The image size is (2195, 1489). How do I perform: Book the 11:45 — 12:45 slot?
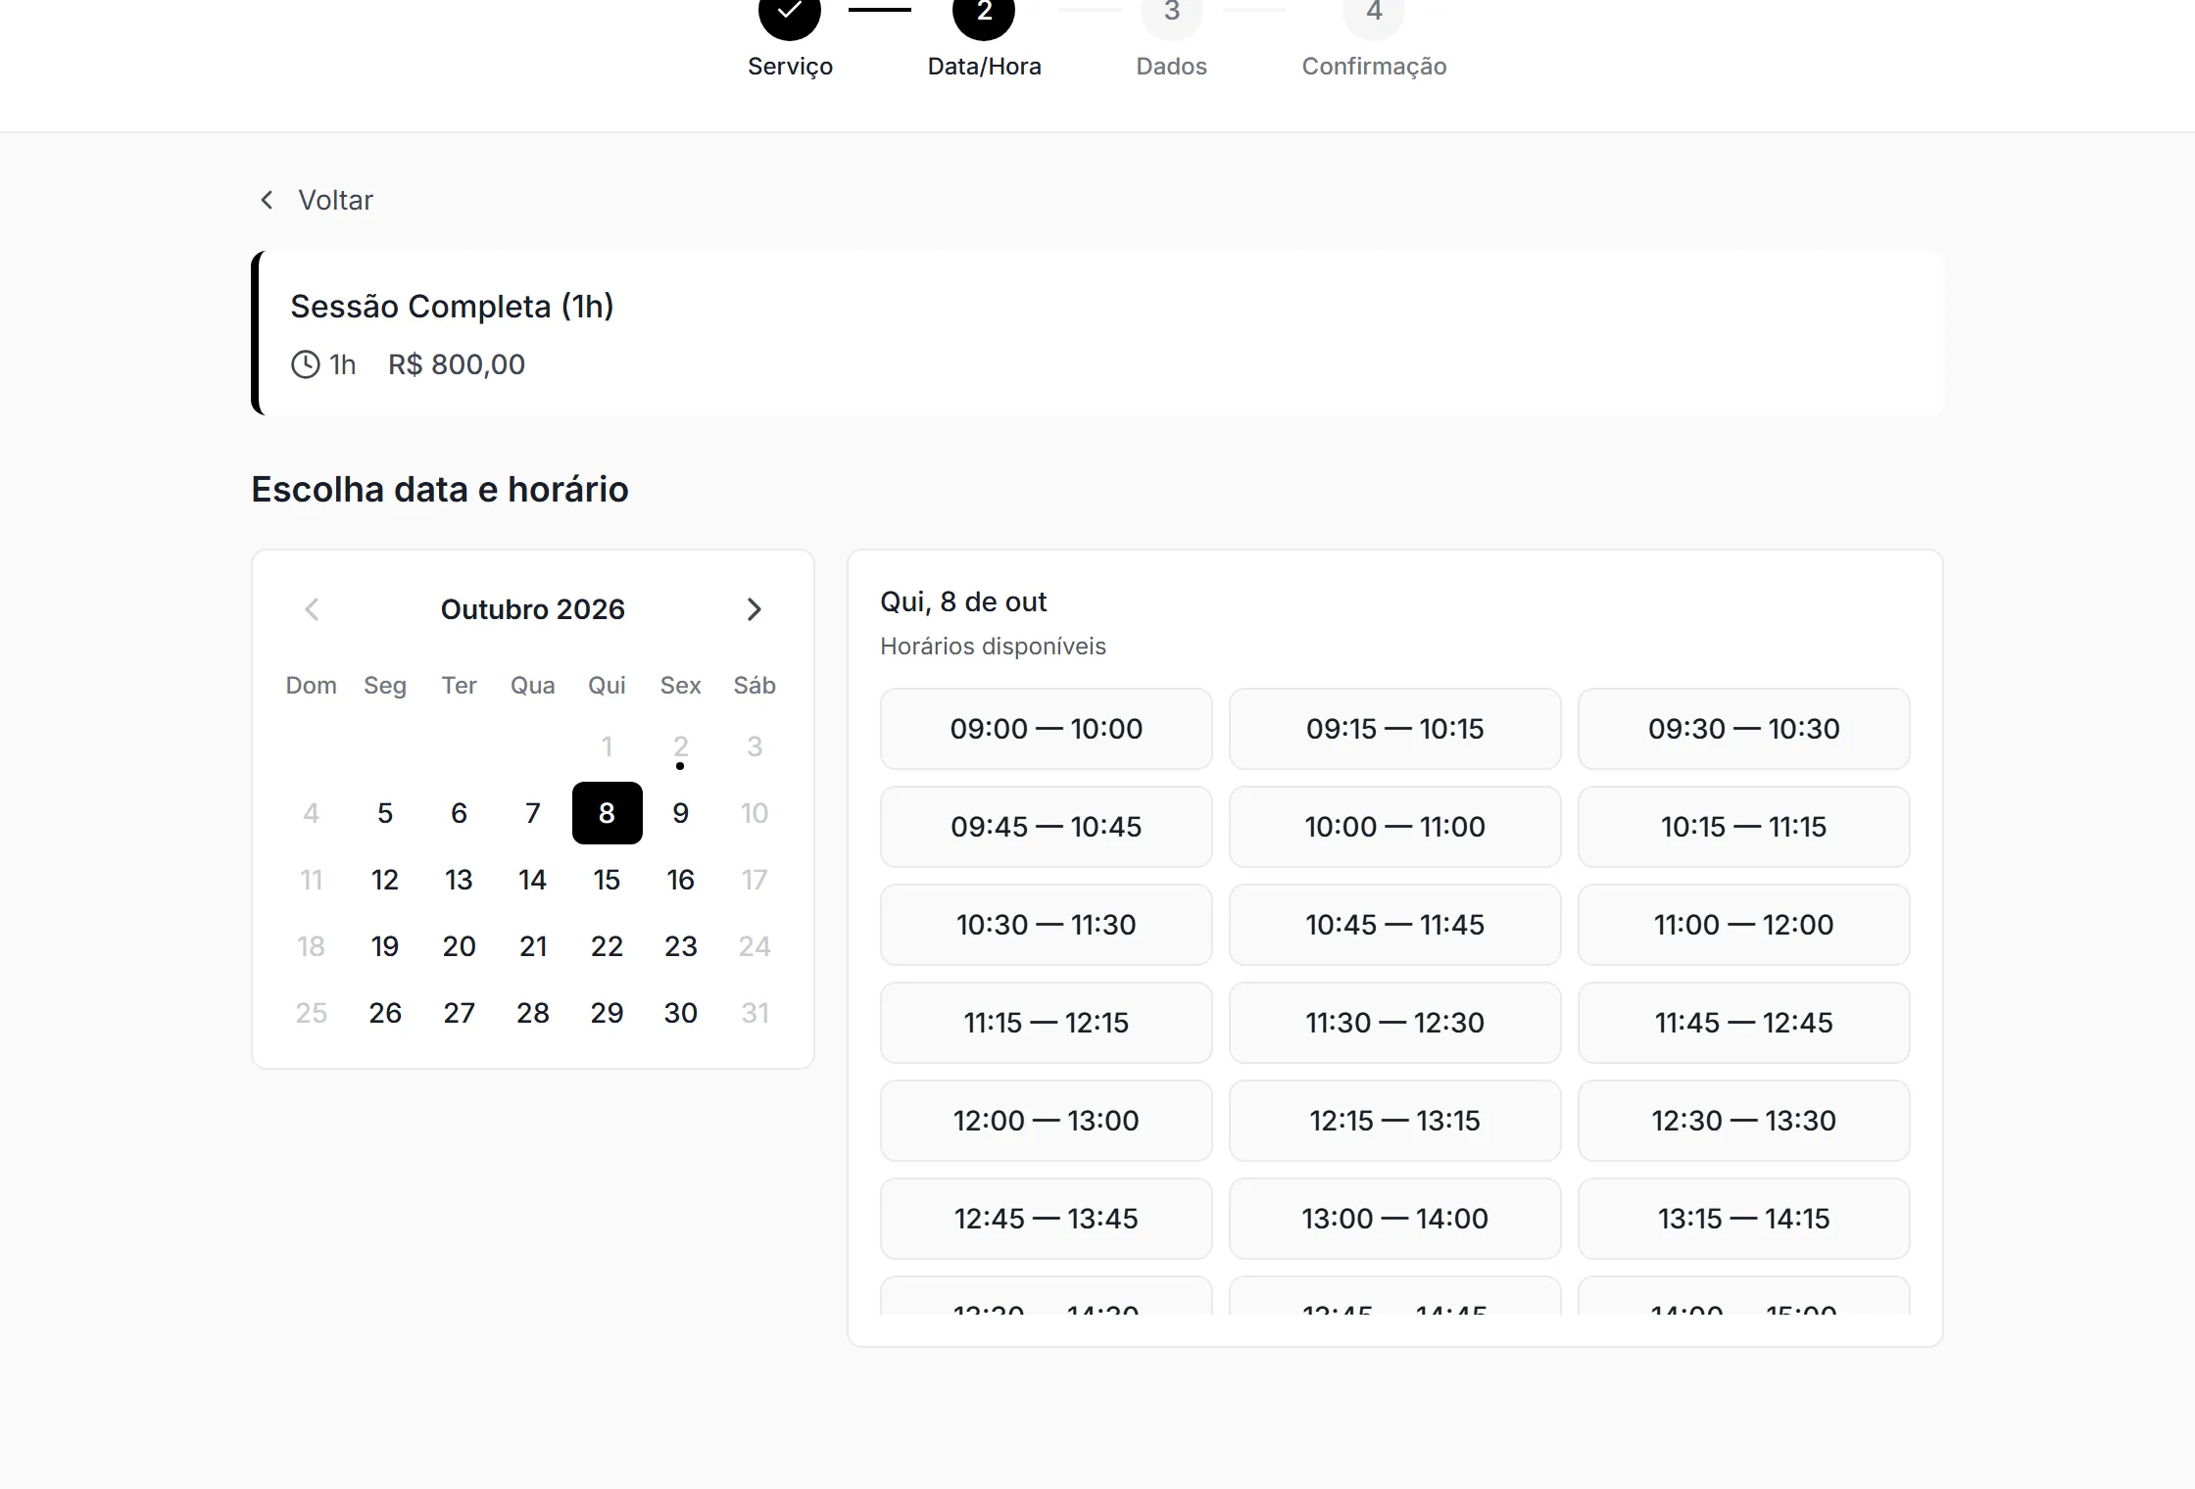tap(1744, 1023)
